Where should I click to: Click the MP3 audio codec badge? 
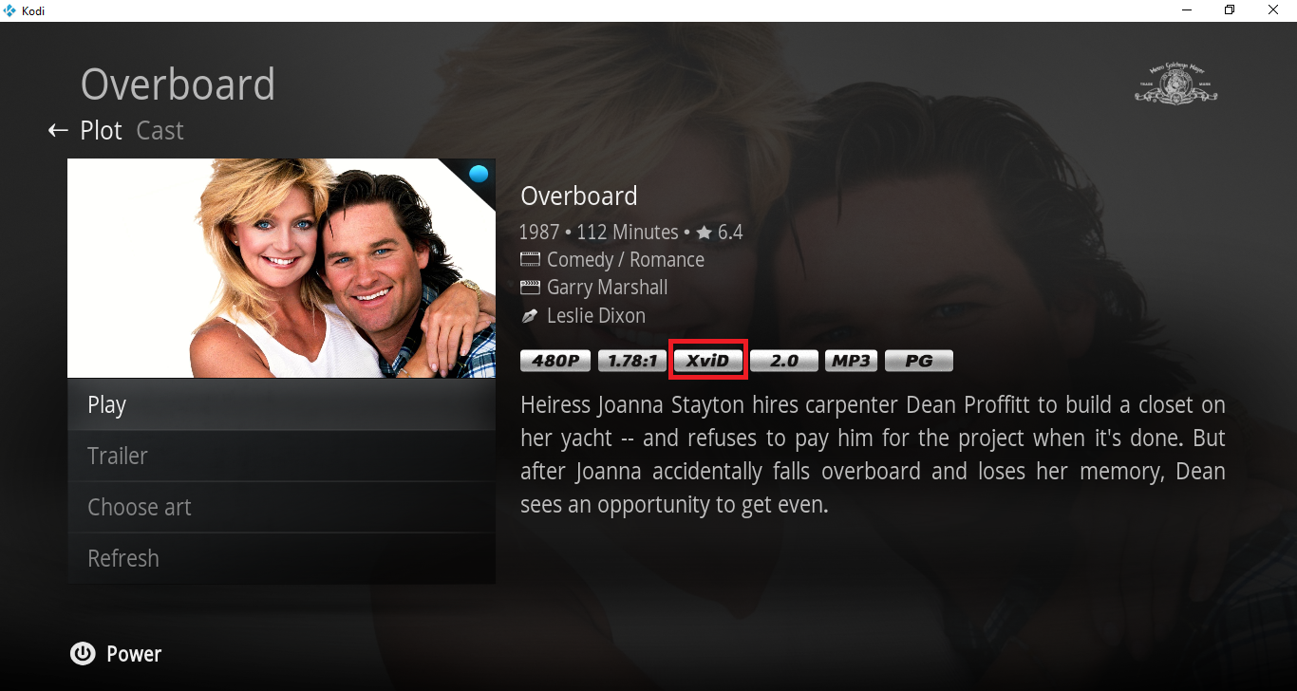coord(852,361)
